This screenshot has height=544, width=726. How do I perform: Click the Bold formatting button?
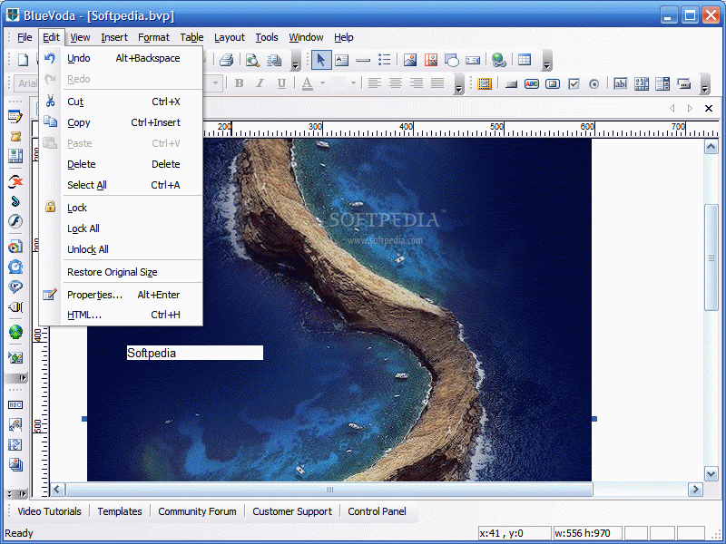point(239,83)
